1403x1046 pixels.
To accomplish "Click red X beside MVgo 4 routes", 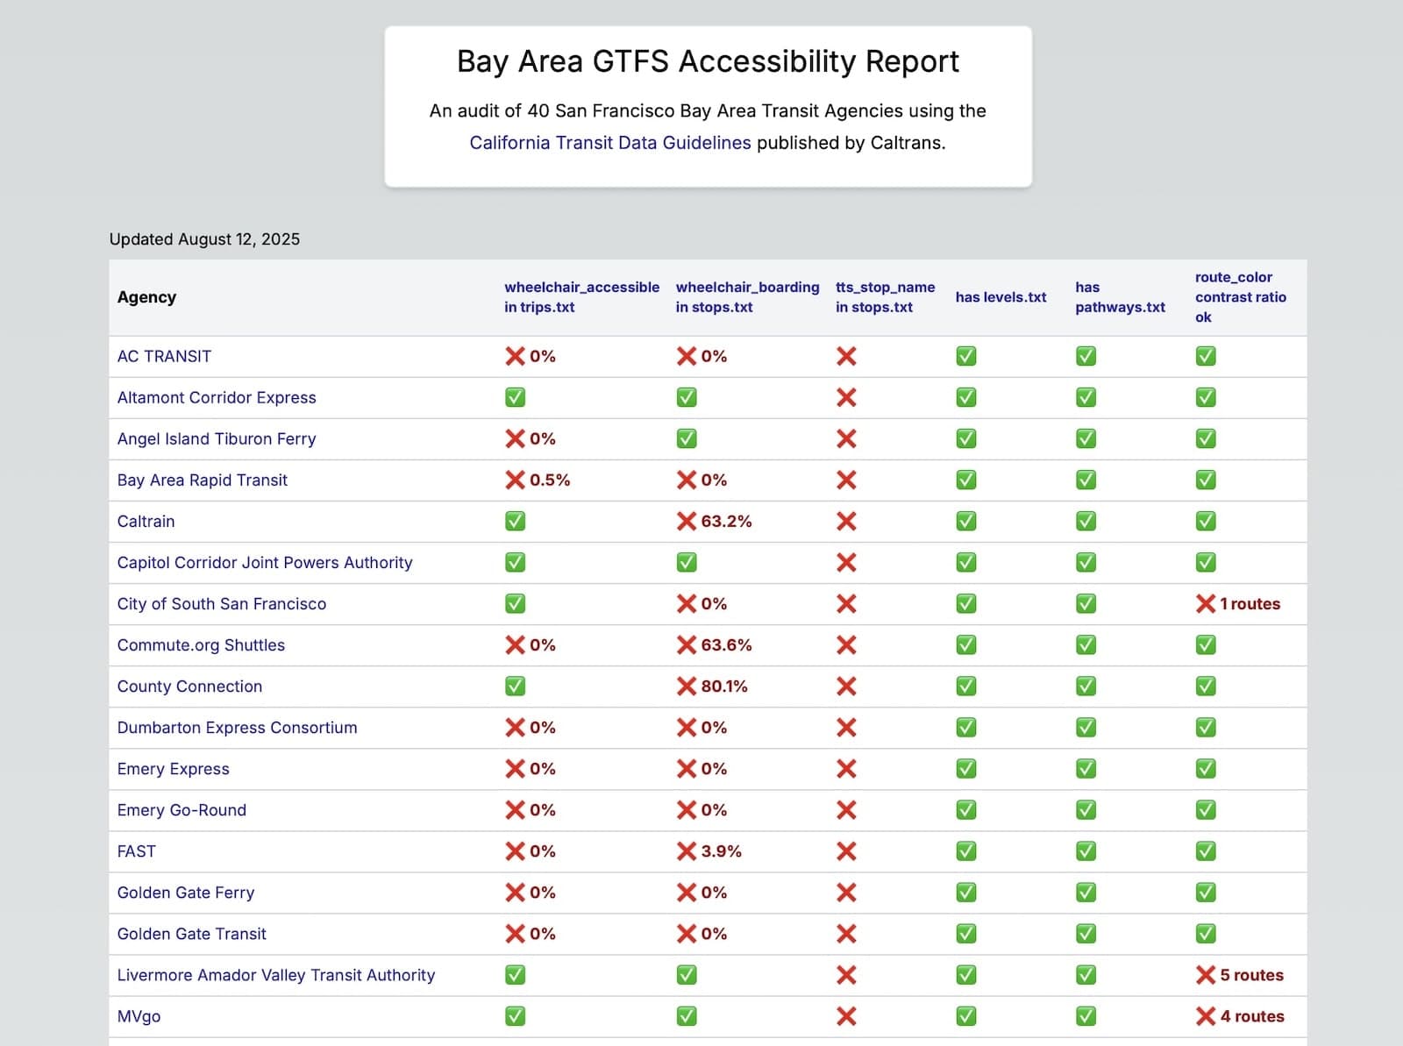I will point(1206,1015).
